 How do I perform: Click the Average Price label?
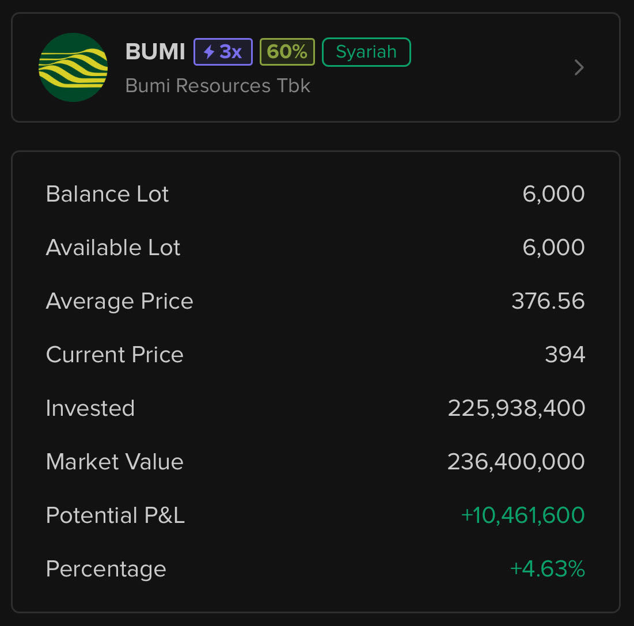[x=119, y=301]
